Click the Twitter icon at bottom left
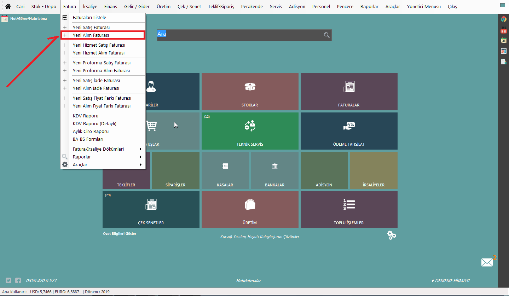The width and height of the screenshot is (509, 296). click(x=8, y=280)
